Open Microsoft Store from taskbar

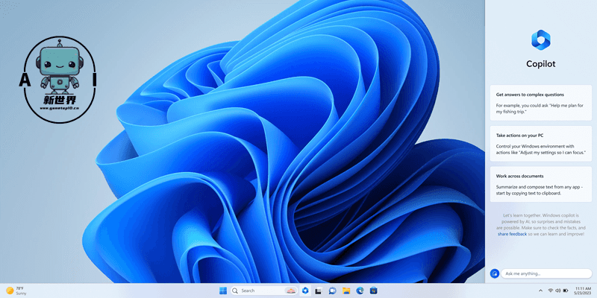(x=374, y=291)
